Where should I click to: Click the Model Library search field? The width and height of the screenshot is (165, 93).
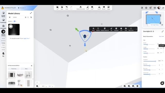[x=19, y=17]
